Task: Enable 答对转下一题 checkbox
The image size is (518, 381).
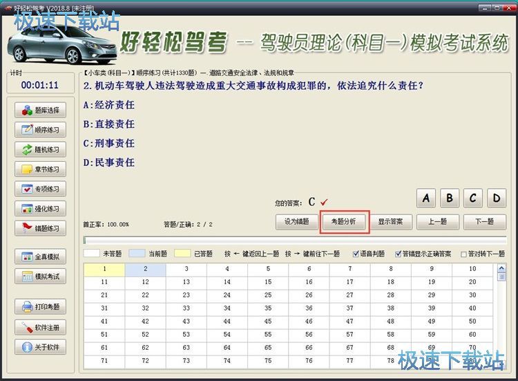Action: pyautogui.click(x=464, y=254)
